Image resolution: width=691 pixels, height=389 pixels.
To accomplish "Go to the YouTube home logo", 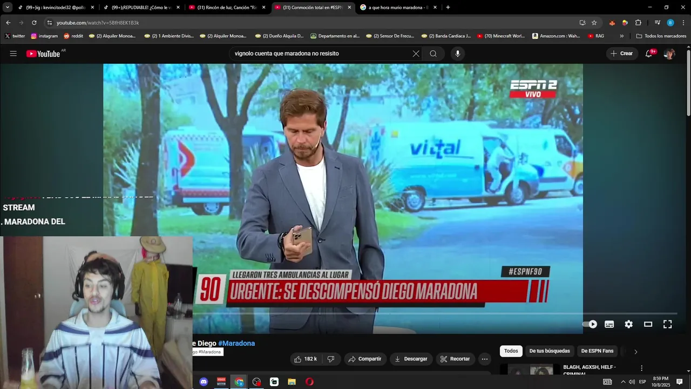I will [x=43, y=53].
